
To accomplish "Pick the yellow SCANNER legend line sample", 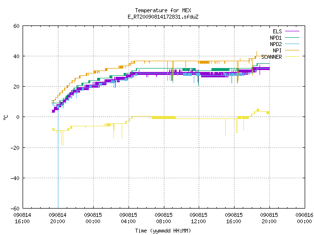I will [292, 57].
